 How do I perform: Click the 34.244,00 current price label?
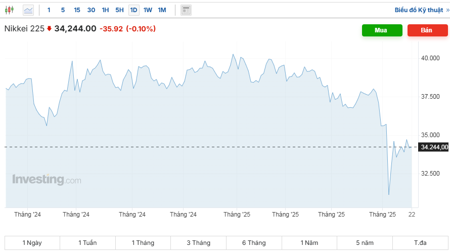tap(434, 147)
